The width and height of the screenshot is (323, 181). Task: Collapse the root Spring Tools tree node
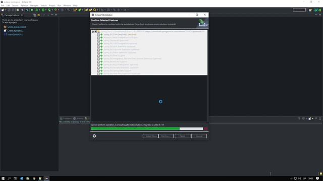coord(93,32)
